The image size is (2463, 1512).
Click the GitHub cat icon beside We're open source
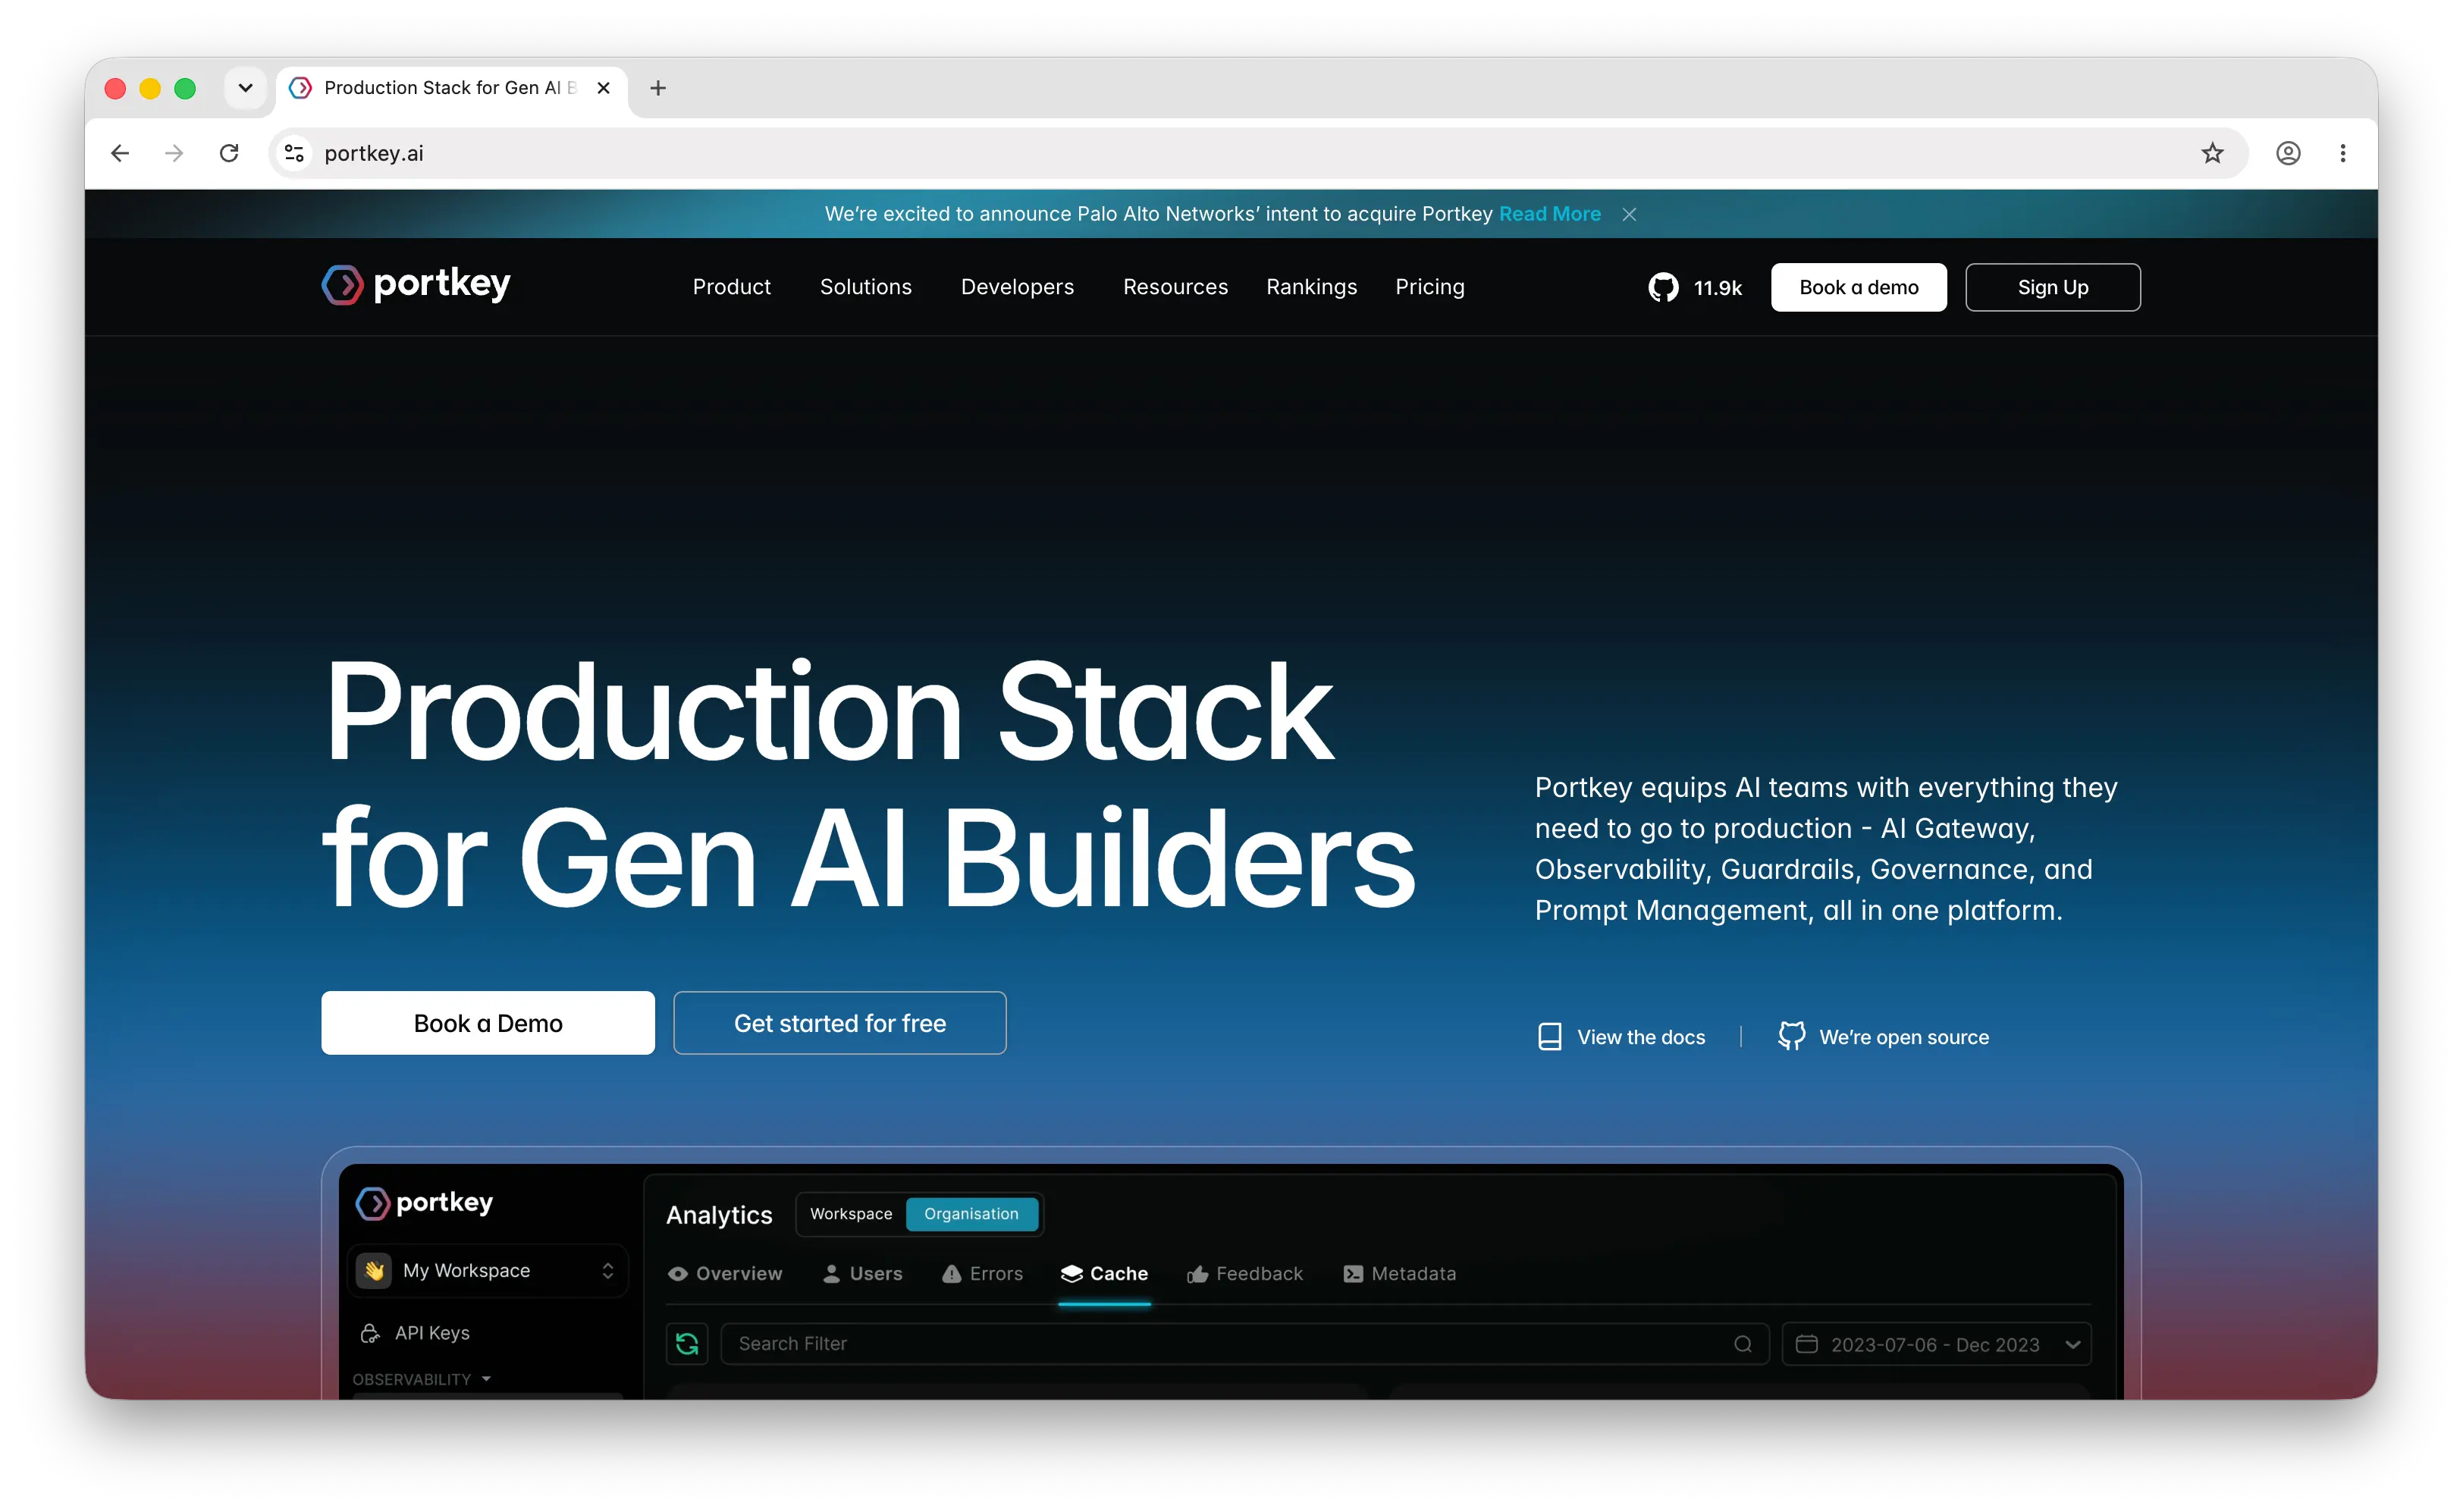[x=1791, y=1037]
